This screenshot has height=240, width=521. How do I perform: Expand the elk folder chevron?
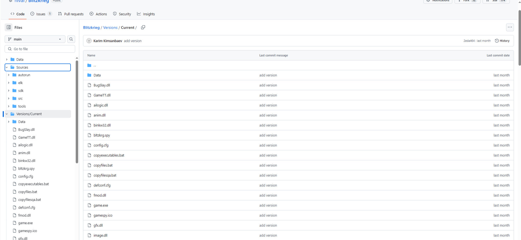tap(9, 83)
